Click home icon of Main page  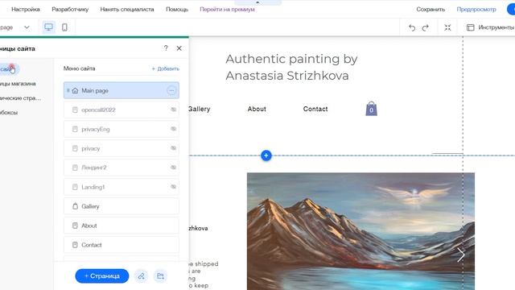[75, 90]
